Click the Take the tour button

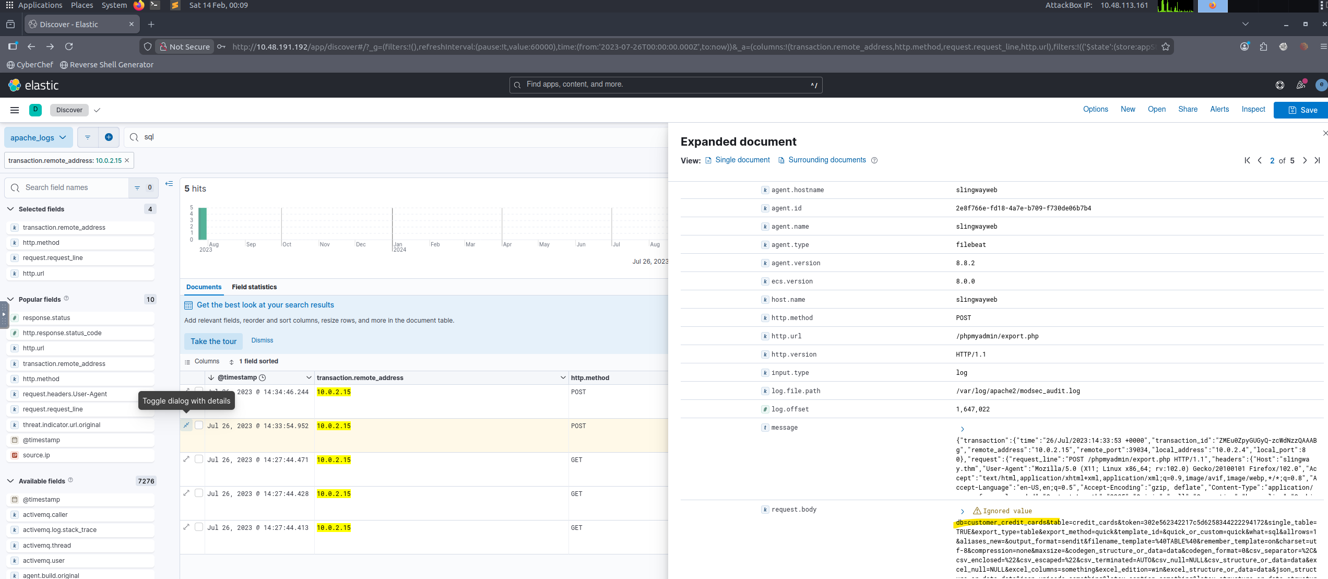tap(214, 341)
